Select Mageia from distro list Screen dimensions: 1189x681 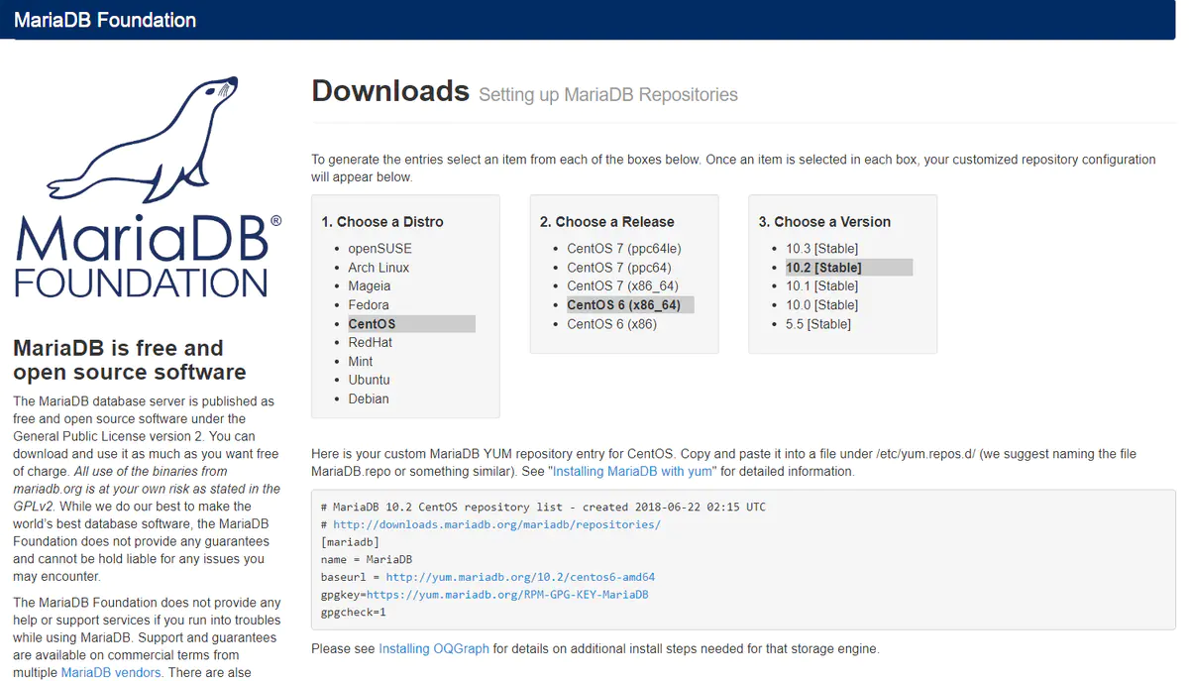click(x=370, y=286)
